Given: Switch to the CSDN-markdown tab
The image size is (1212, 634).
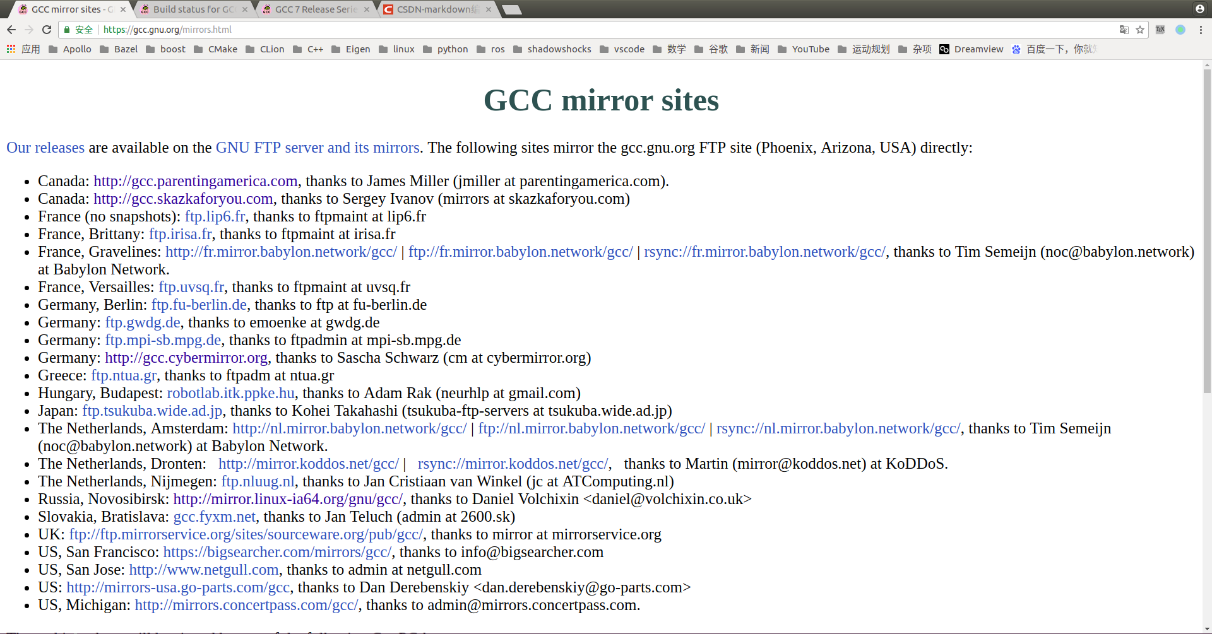Looking at the screenshot, I should point(432,9).
